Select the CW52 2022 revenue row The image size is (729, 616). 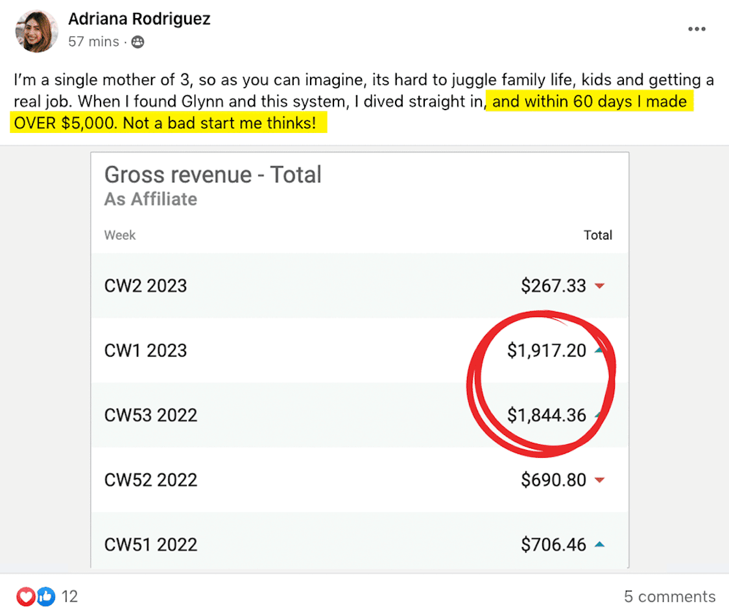(359, 480)
